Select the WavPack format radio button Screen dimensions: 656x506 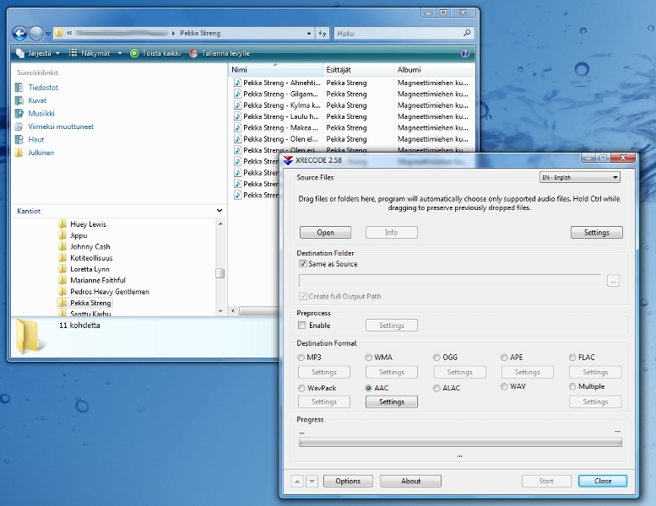pos(301,388)
